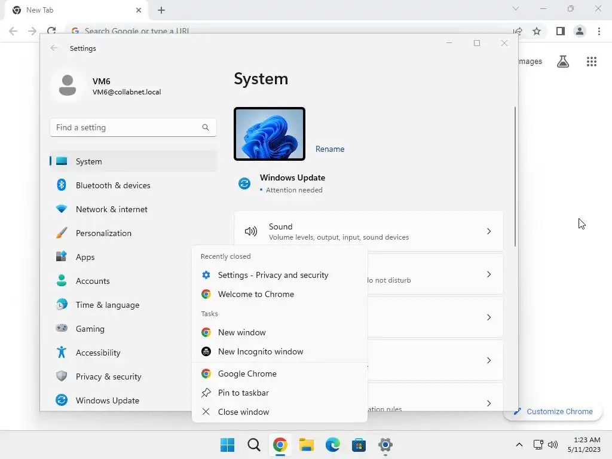The width and height of the screenshot is (612, 459).
Task: Open the Sound settings row
Action: click(368, 231)
